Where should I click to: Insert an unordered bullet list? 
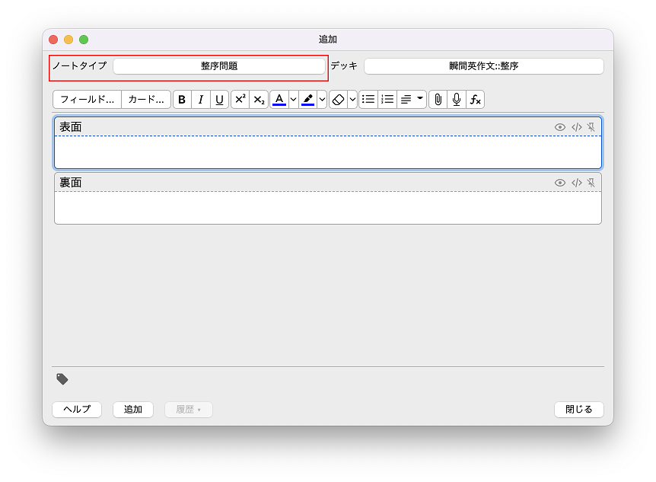click(x=368, y=100)
